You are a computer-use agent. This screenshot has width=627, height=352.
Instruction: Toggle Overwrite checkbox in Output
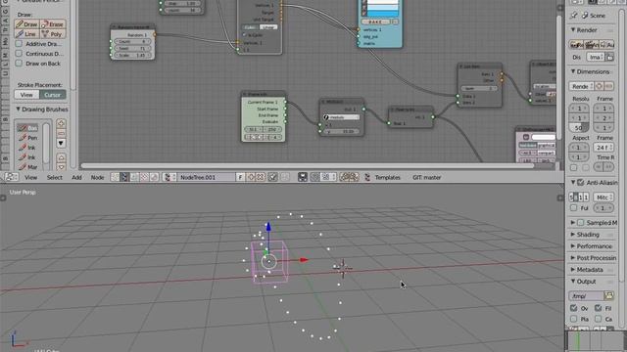(x=574, y=308)
